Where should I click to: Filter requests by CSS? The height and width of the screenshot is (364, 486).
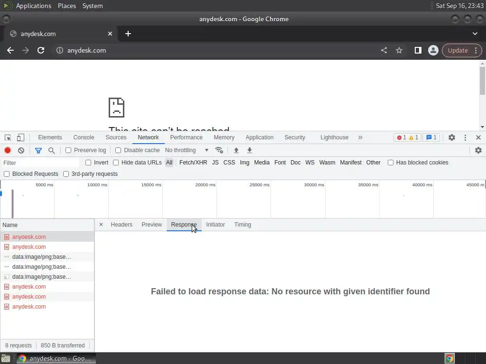(229, 163)
